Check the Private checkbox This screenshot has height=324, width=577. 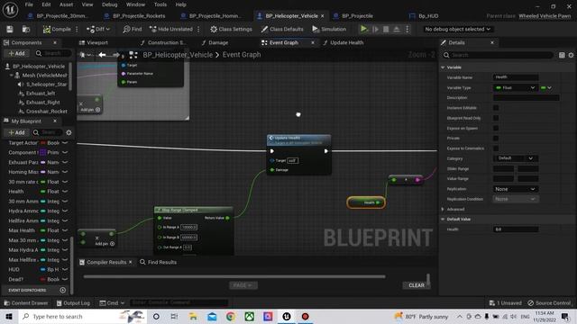pos(496,138)
